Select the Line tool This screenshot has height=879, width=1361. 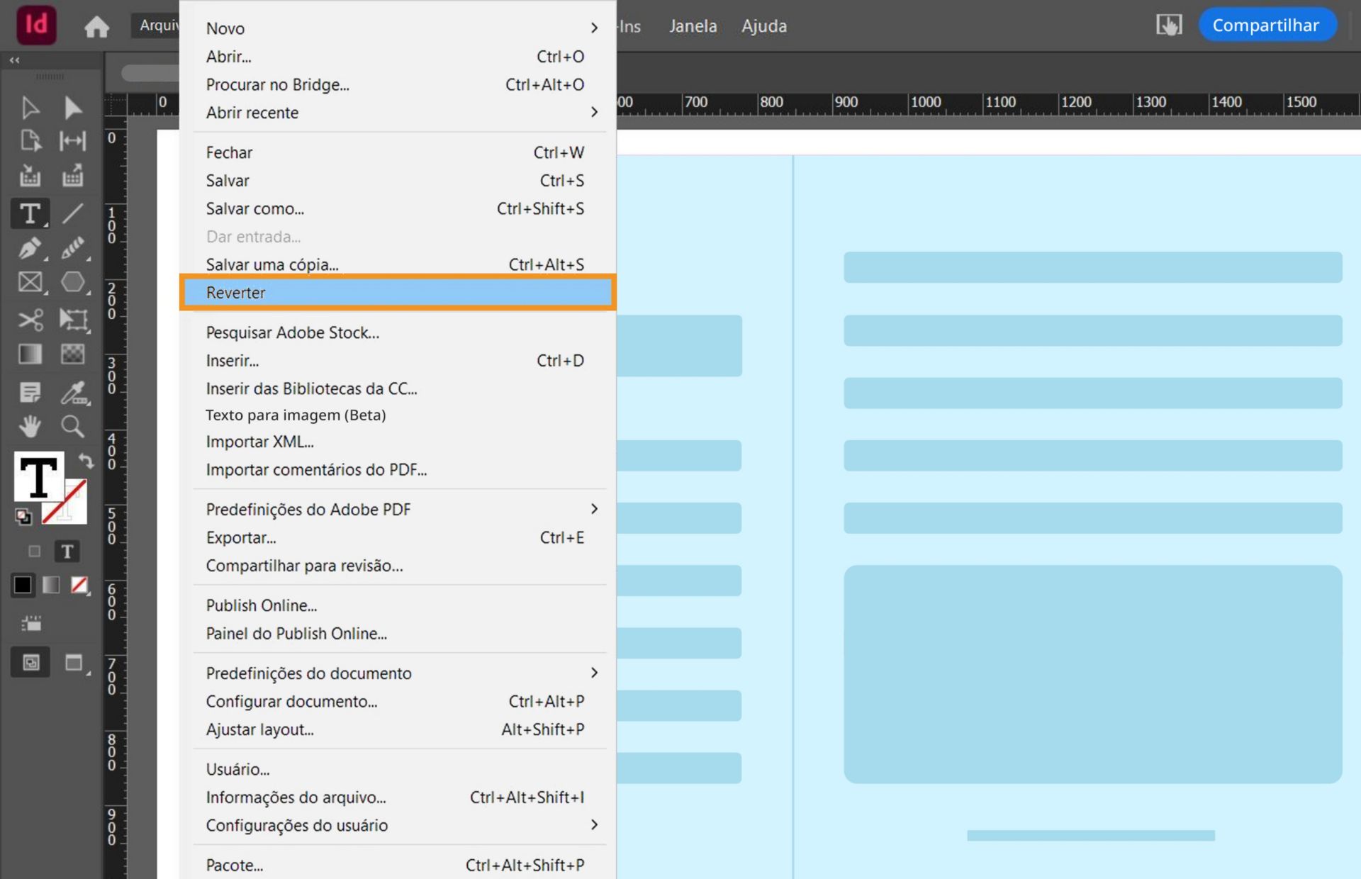(x=73, y=213)
